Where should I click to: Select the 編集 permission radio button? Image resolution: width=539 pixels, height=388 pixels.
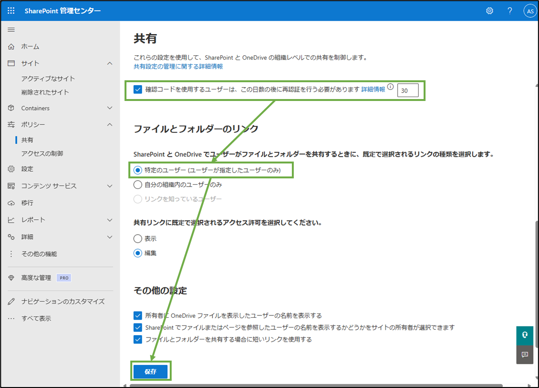click(x=138, y=253)
